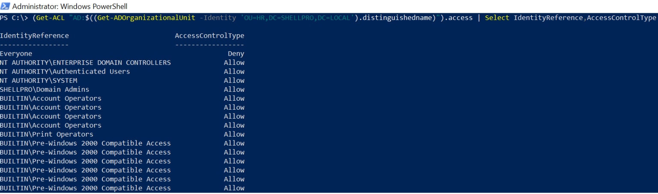
Task: Click the PowerShell icon in title bar
Action: click(x=5, y=6)
